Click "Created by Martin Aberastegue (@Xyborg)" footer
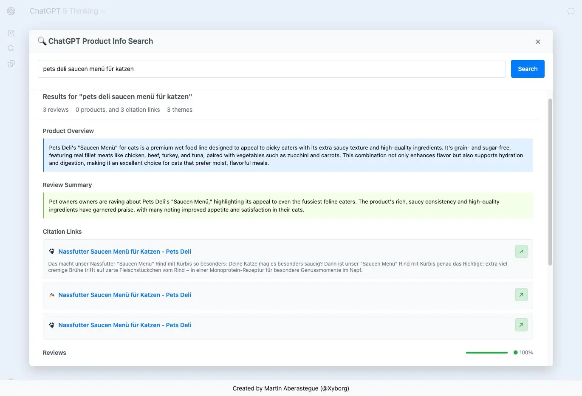Viewport: 582px width, 396px height. pos(291,388)
